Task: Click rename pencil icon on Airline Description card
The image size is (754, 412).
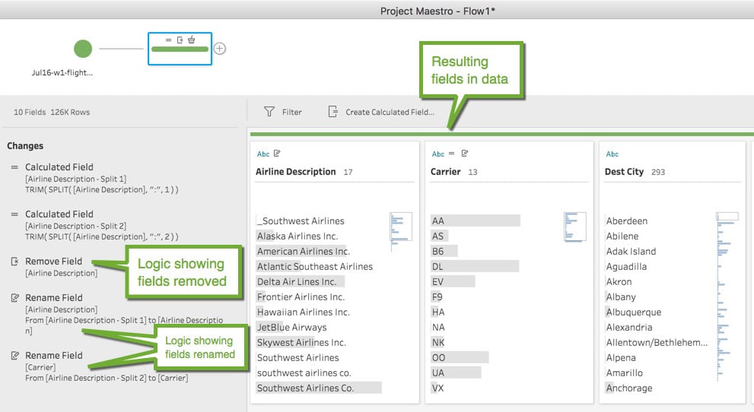Action: tap(277, 154)
